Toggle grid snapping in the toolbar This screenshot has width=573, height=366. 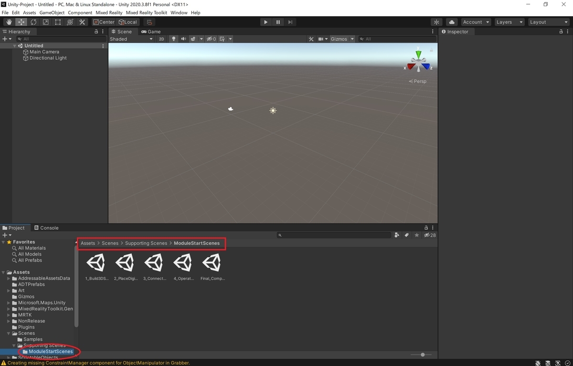[149, 22]
